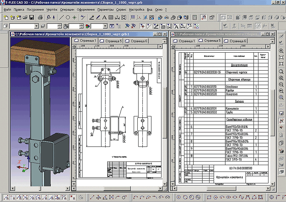
Task: Click the priority value stepper arrows
Action: [82, 26]
